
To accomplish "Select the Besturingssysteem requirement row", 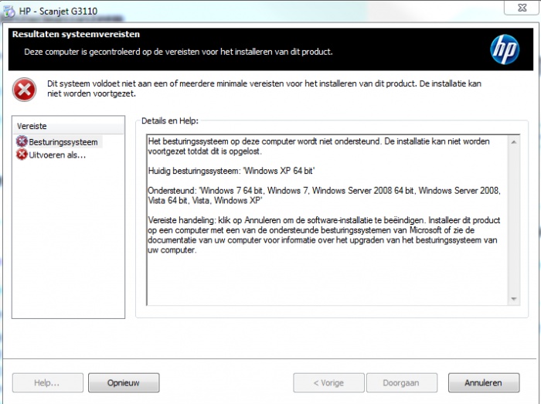I will [59, 141].
